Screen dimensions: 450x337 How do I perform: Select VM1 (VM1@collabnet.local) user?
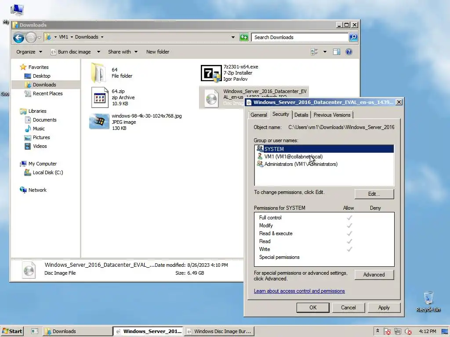click(324, 157)
